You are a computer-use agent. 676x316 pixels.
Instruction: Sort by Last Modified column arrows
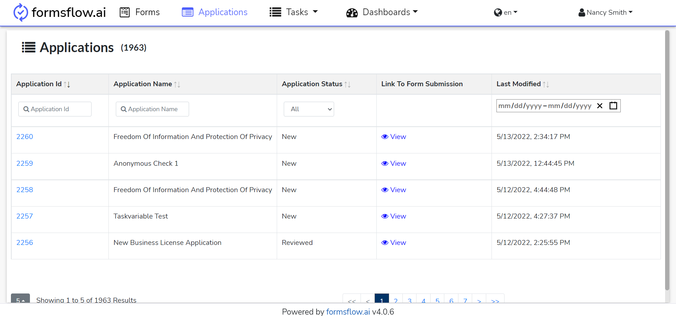tap(546, 84)
